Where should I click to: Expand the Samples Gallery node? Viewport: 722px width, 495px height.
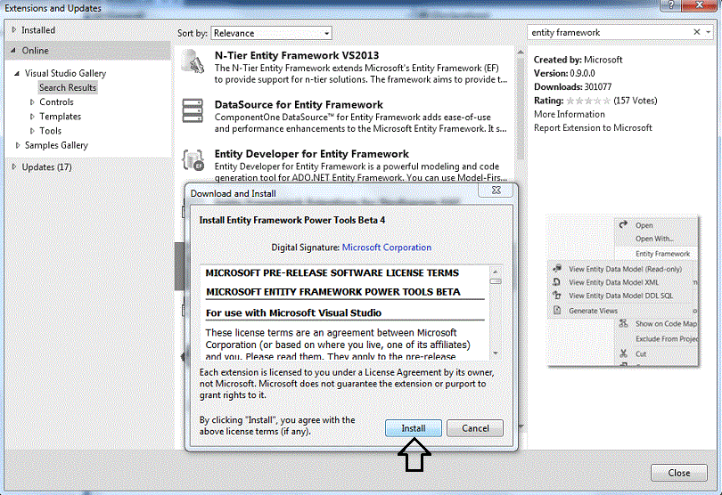[x=18, y=145]
